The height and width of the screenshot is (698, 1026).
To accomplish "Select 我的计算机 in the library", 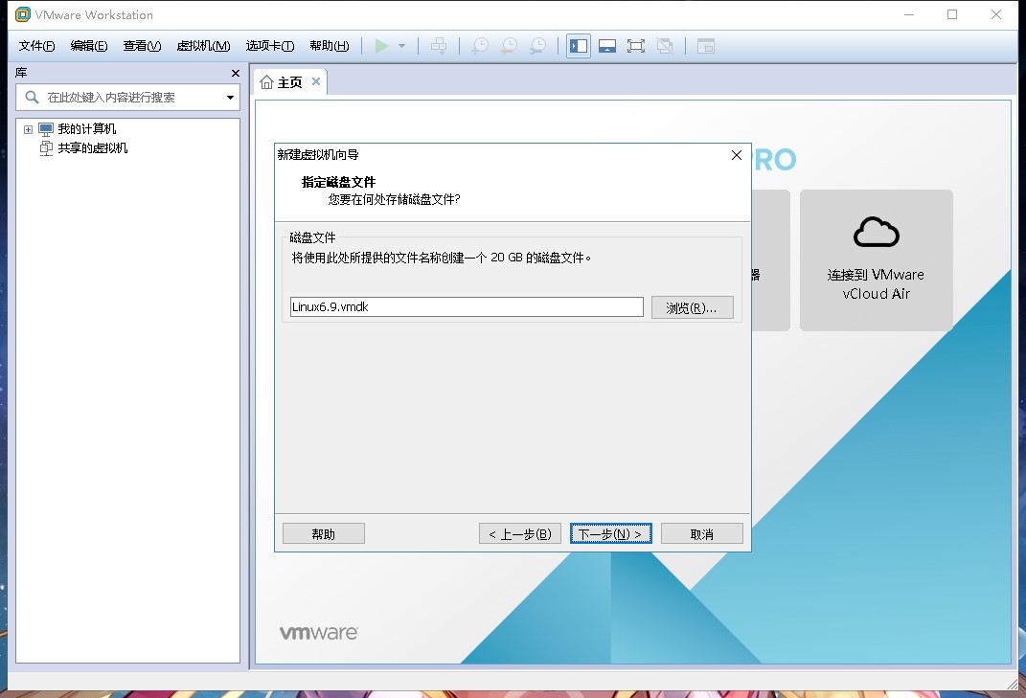I will coord(87,129).
